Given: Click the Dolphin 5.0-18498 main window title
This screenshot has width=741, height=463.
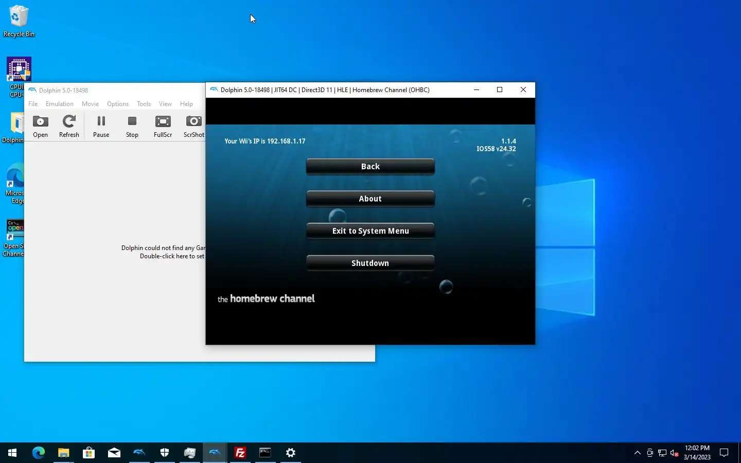Looking at the screenshot, I should click(63, 90).
